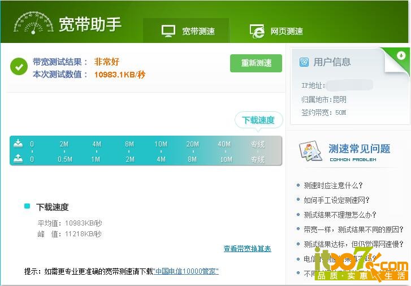Open the 中国电信10000管家 download link

pos(186,271)
